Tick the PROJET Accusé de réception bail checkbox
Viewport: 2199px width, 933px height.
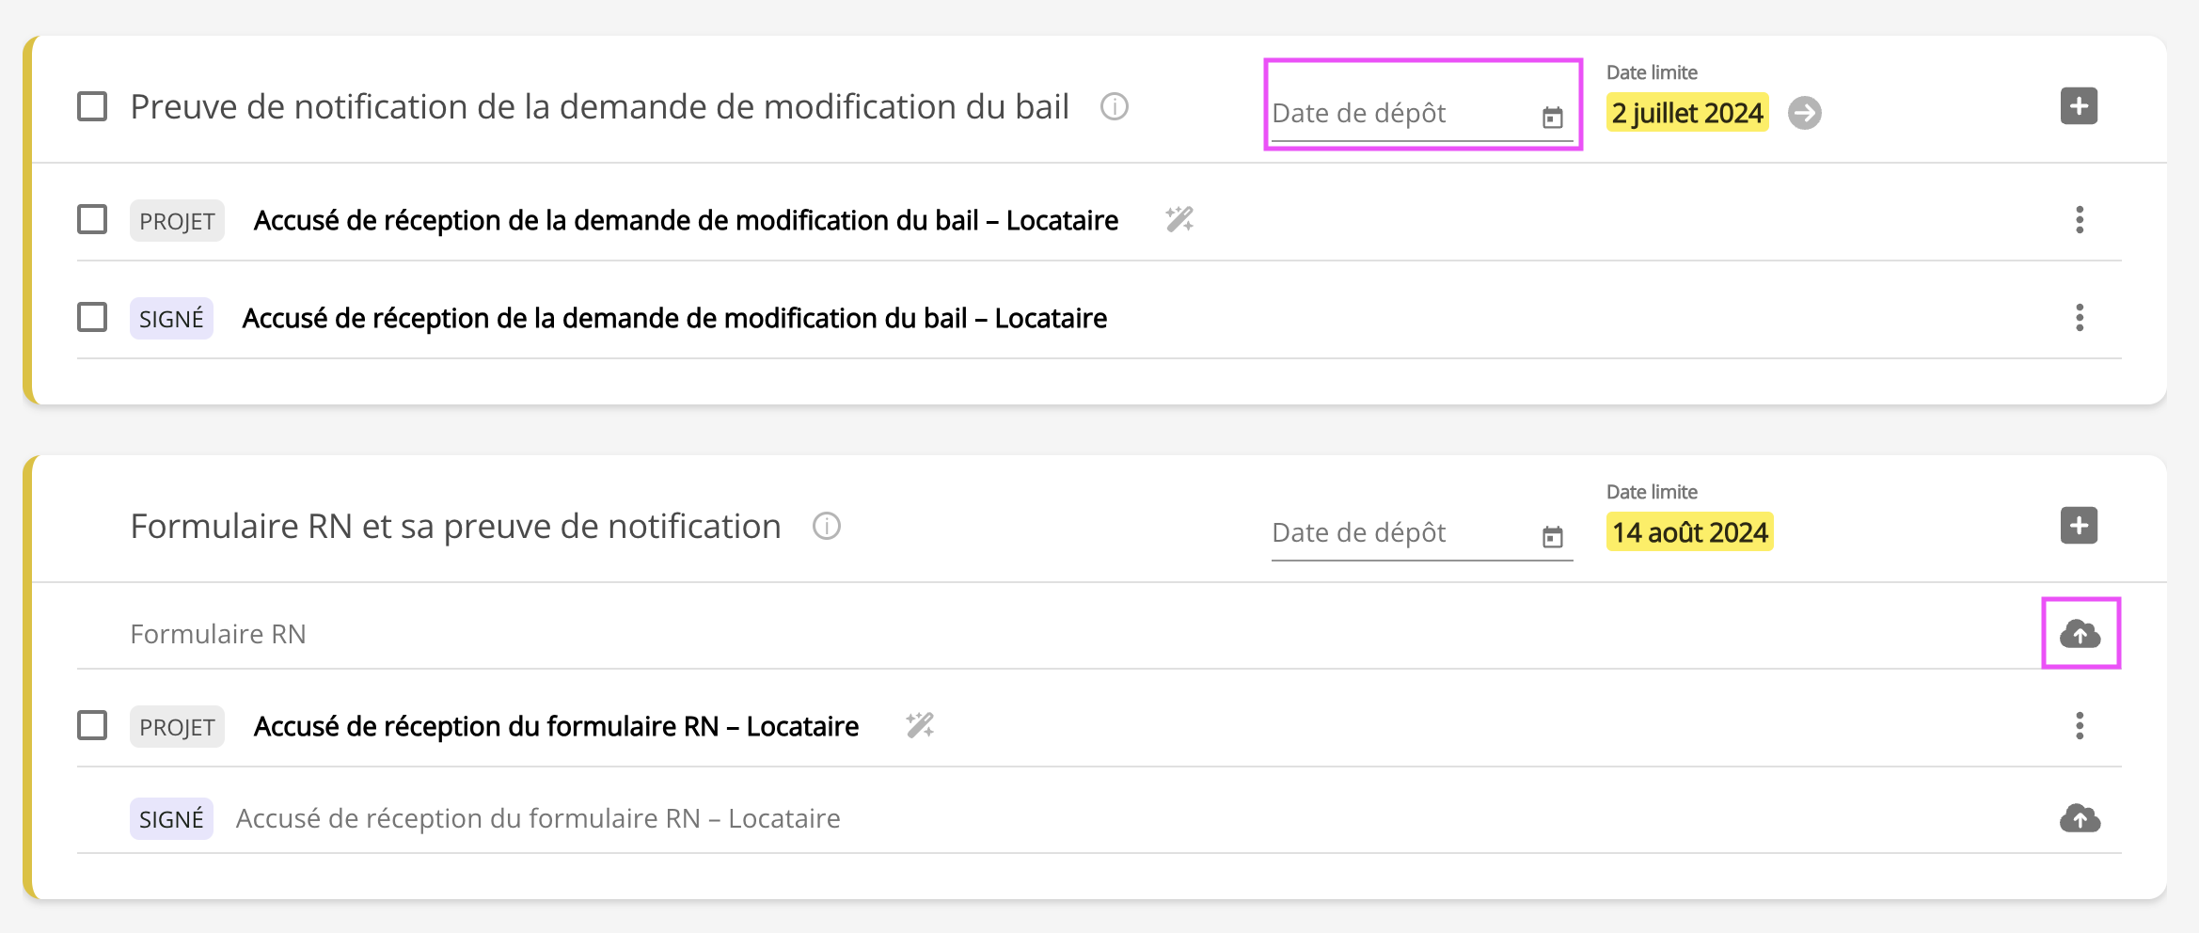(x=92, y=220)
